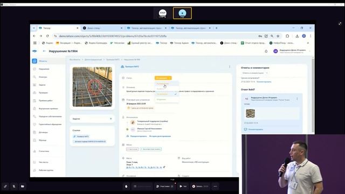Open the Проверка link chip under Ссылки
This screenshot has height=194, width=345.
[81, 136]
